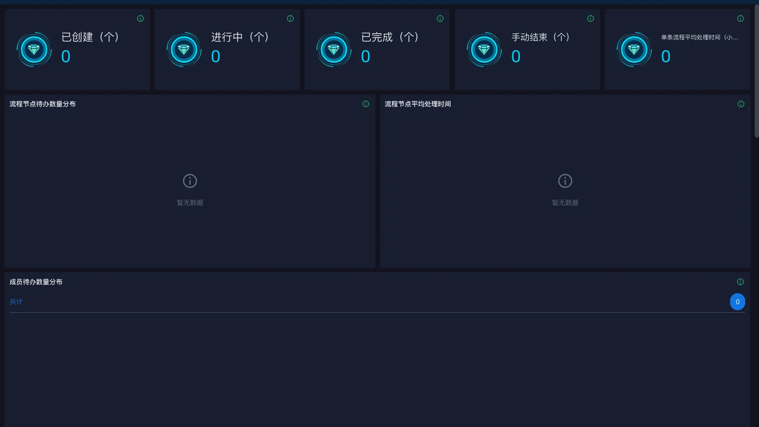
Task: Click 暂无数据 icon in right chart panel
Action: click(565, 181)
